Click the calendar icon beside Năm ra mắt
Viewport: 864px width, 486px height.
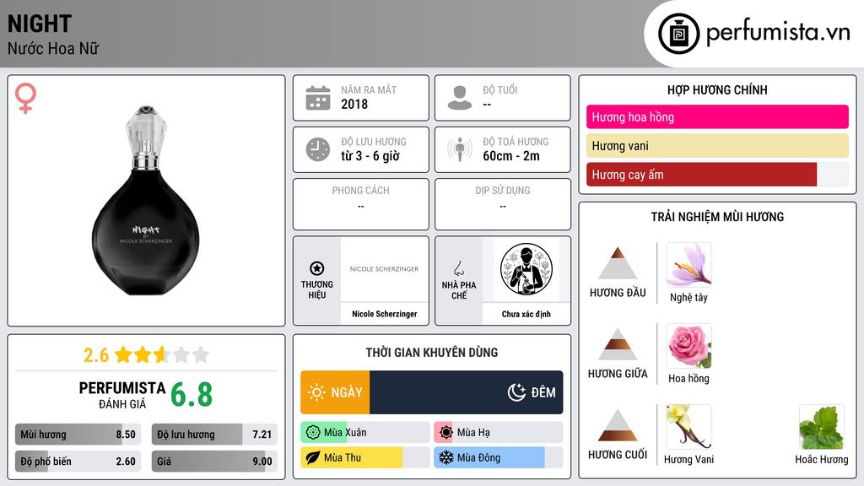point(318,98)
